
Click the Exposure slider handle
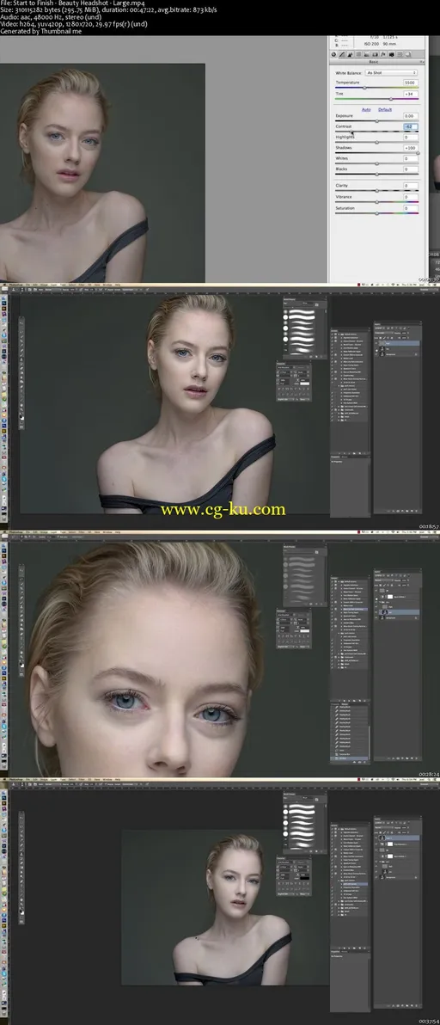pyautogui.click(x=376, y=121)
